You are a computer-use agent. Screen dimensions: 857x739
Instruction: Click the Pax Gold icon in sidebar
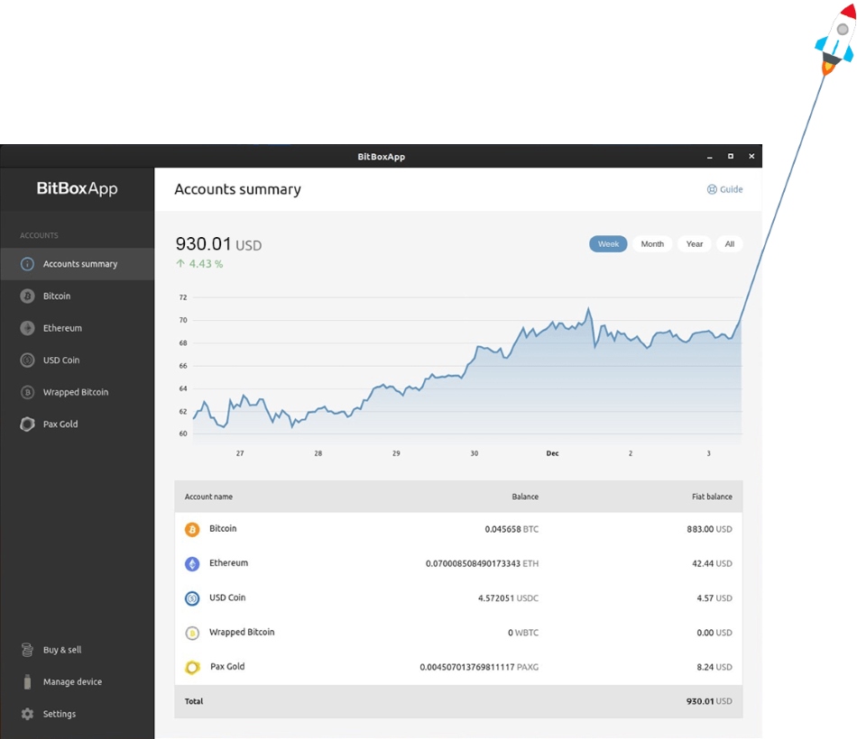[27, 424]
